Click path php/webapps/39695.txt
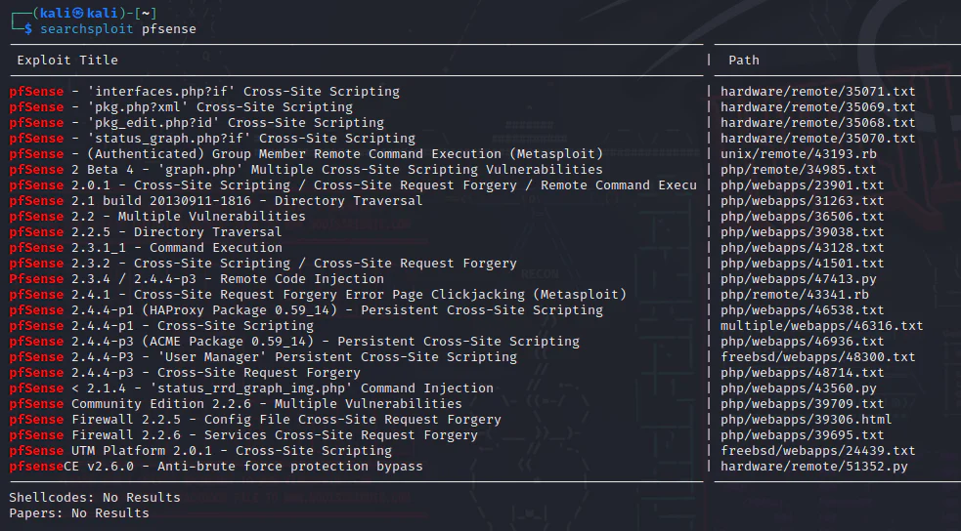The height and width of the screenshot is (531, 961). [803, 434]
